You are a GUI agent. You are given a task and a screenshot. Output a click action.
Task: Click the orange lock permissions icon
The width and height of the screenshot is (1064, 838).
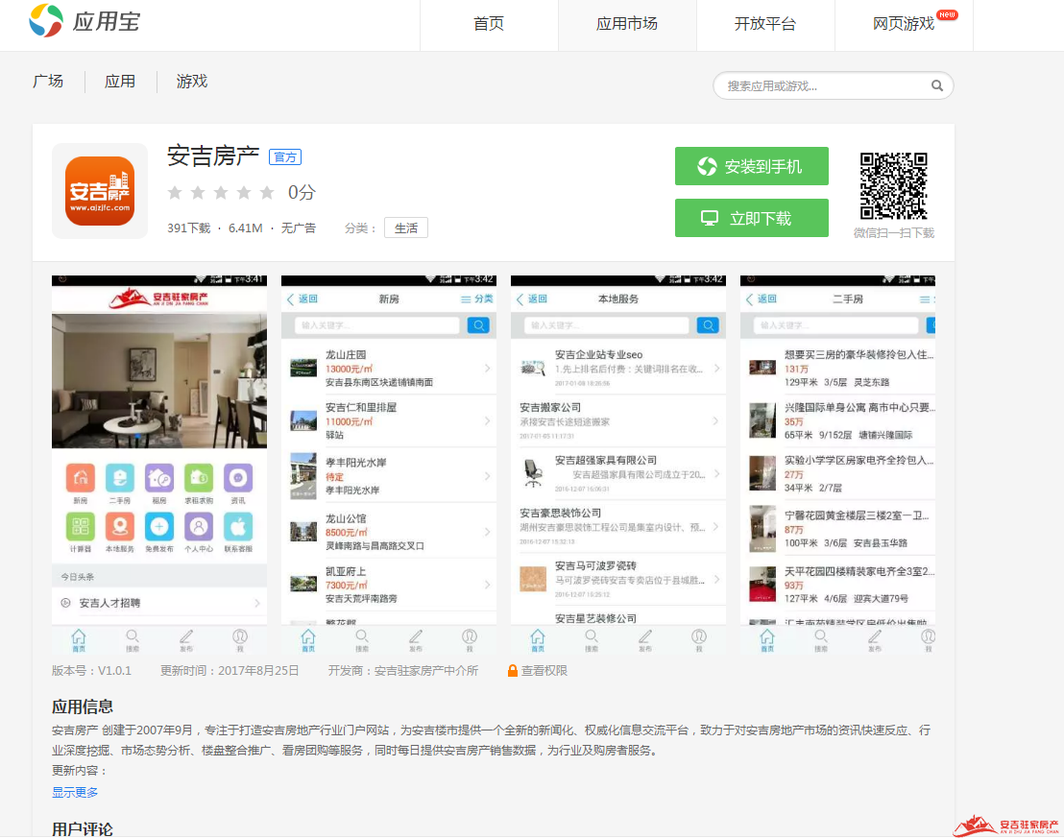point(513,671)
